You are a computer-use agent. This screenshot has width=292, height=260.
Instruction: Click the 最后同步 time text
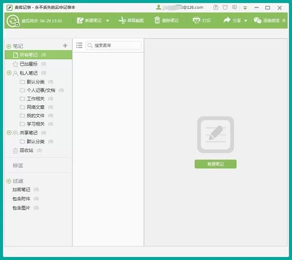[x=41, y=21]
